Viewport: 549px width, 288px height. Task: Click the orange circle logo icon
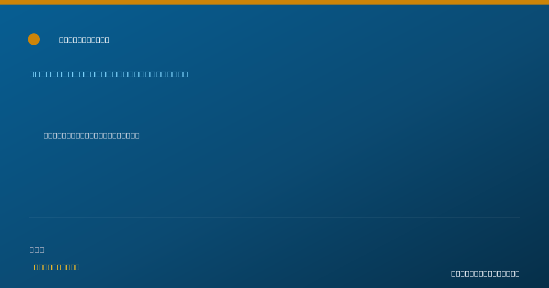tap(34, 39)
